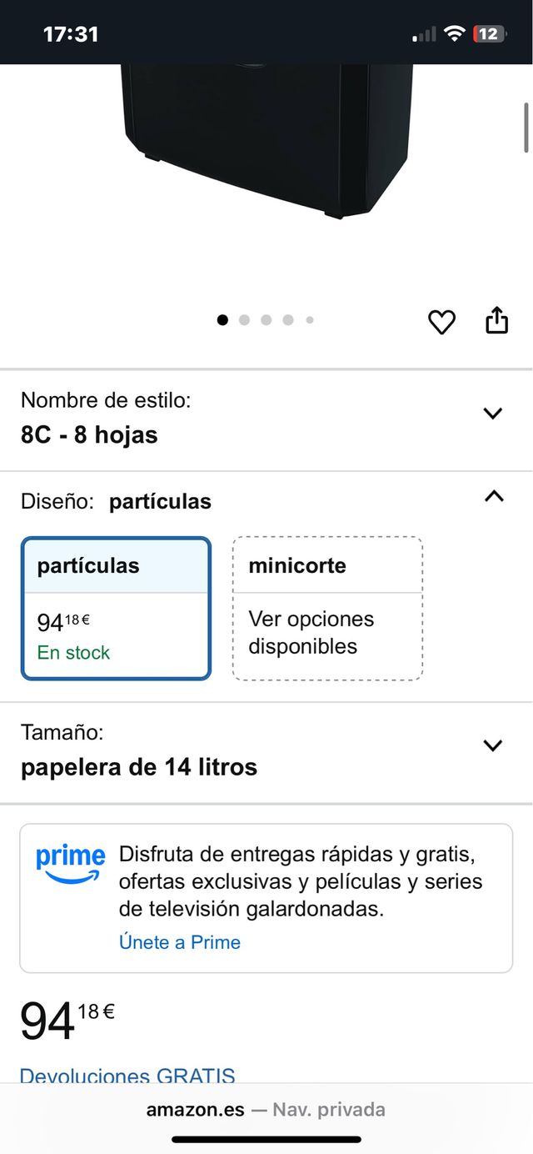This screenshot has height=1154, width=533.
Task: Collapse the Diseño section chevron
Action: (x=494, y=496)
